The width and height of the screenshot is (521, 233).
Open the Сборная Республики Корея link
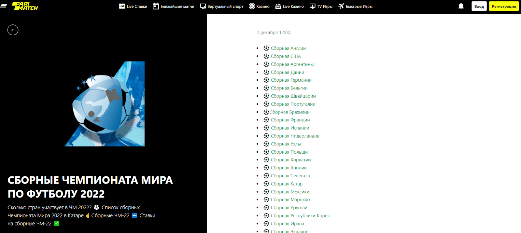[x=300, y=216]
